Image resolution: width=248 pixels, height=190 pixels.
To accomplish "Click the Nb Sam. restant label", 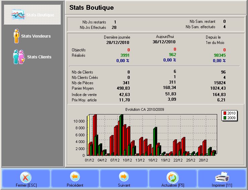I will coord(202,21).
